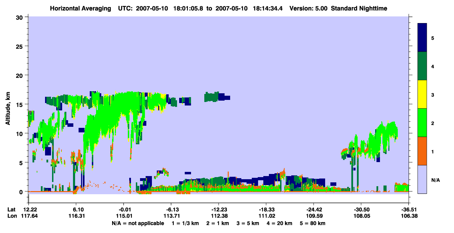Click the yellow colorbar segment labeled 3
This screenshot has height=233, width=454.
[422, 94]
